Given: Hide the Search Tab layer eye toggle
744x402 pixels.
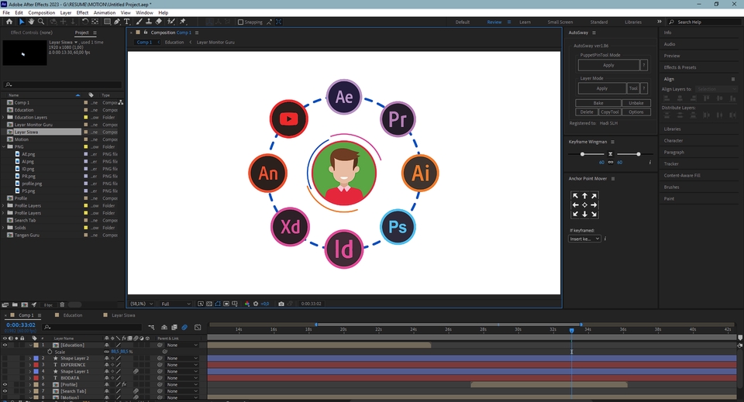Looking at the screenshot, I should click(x=5, y=391).
